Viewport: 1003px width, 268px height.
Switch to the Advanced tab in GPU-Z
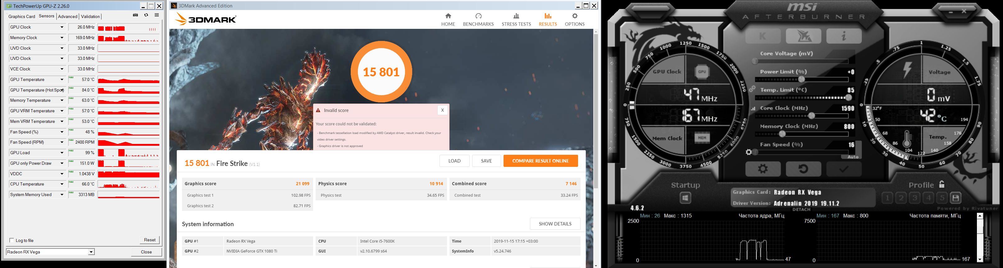[67, 16]
